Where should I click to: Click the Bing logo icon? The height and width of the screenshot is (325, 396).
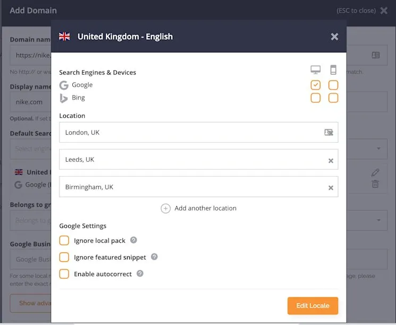[64, 98]
